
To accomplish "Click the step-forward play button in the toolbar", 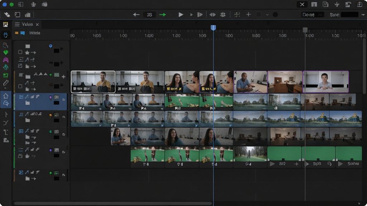I will click(200, 15).
